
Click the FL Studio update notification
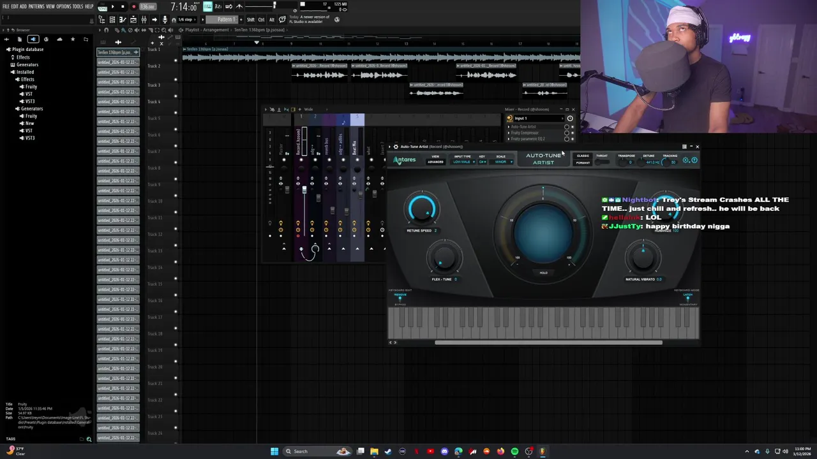pyautogui.click(x=310, y=19)
